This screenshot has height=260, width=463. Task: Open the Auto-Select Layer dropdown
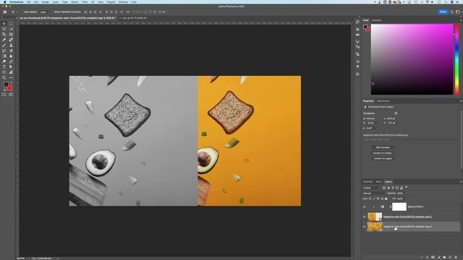(45, 12)
